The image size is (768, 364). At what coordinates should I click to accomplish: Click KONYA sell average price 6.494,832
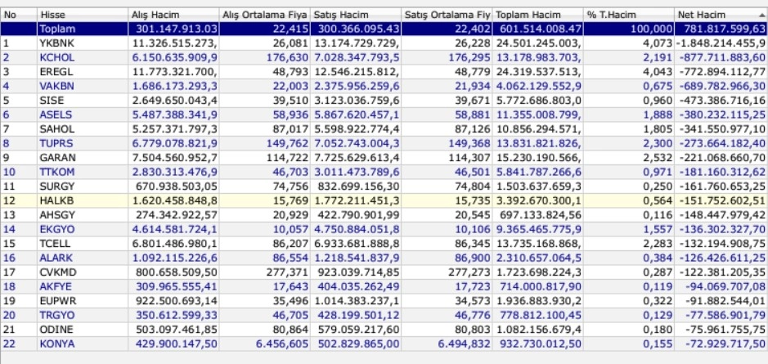click(x=465, y=344)
